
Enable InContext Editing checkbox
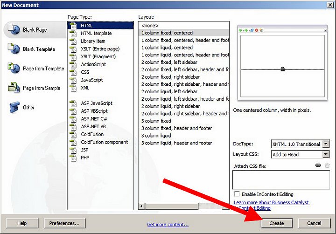(237, 194)
